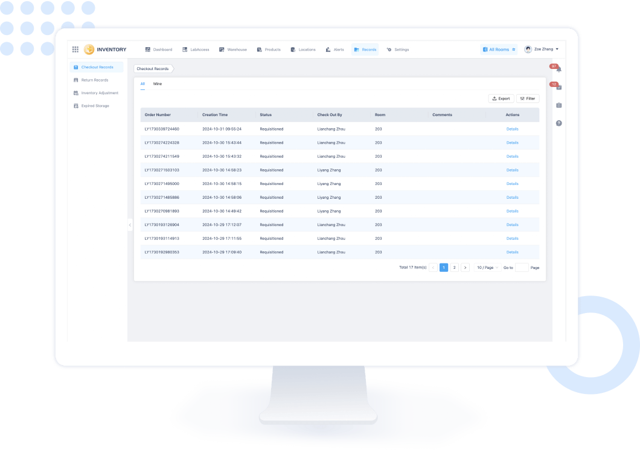Click the notification bell icon

click(x=558, y=69)
